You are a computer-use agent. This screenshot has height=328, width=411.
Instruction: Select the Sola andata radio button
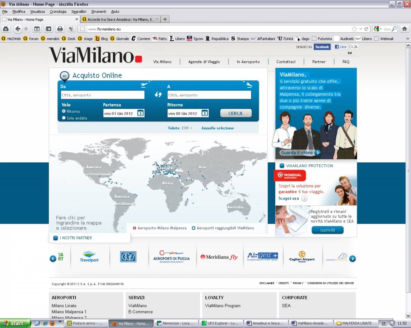pyautogui.click(x=64, y=118)
